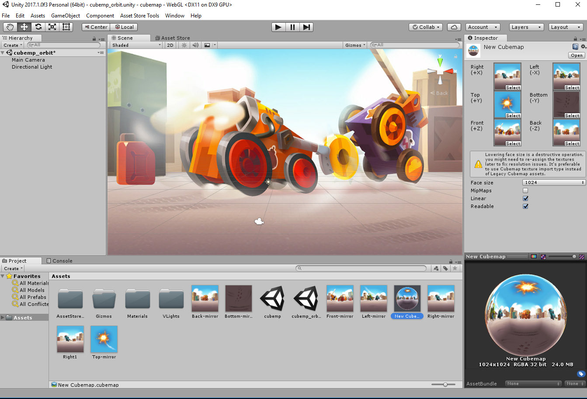Click the scene orientation gizmo

pyautogui.click(x=440, y=70)
